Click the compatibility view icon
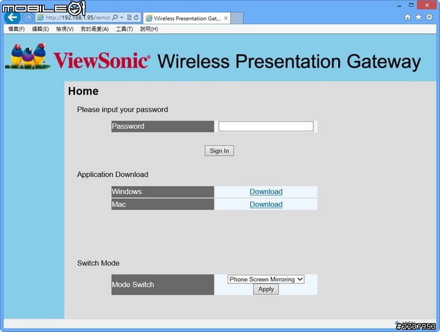 click(129, 18)
